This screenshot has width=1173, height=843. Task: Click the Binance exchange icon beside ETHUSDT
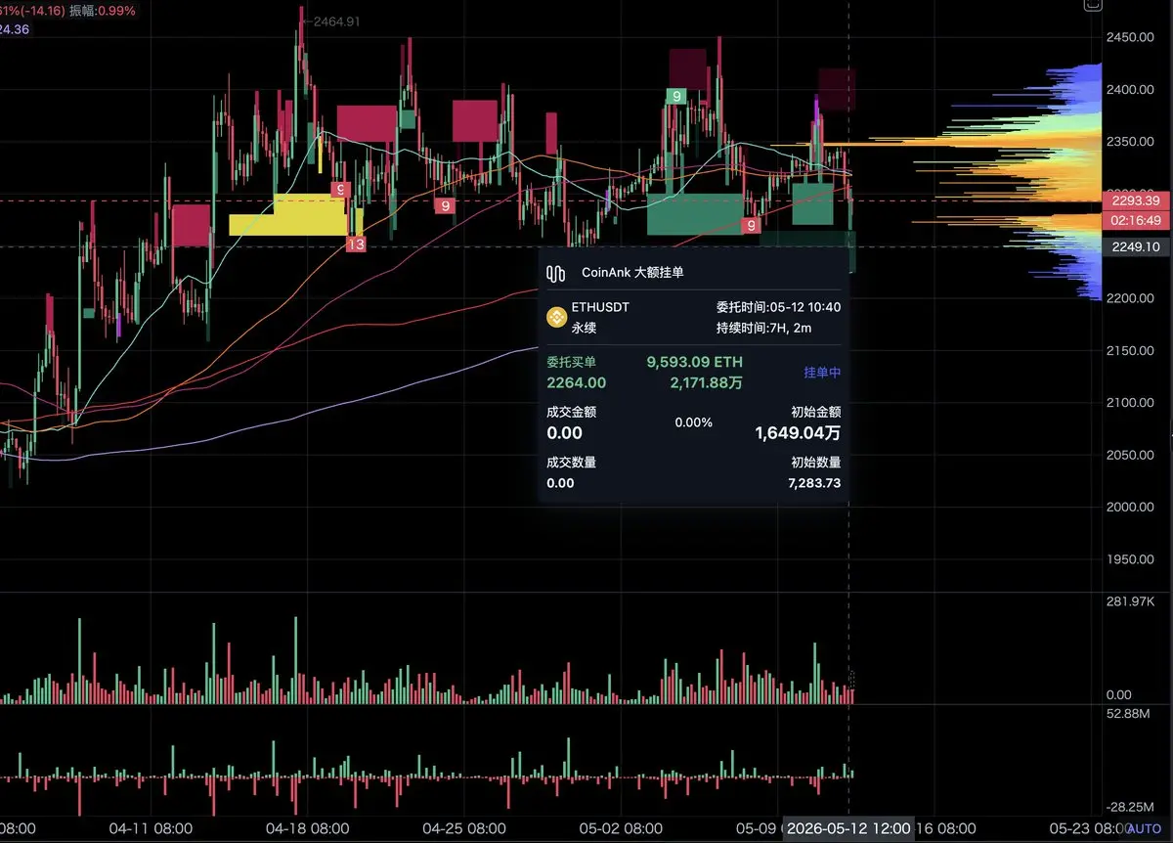tap(557, 315)
